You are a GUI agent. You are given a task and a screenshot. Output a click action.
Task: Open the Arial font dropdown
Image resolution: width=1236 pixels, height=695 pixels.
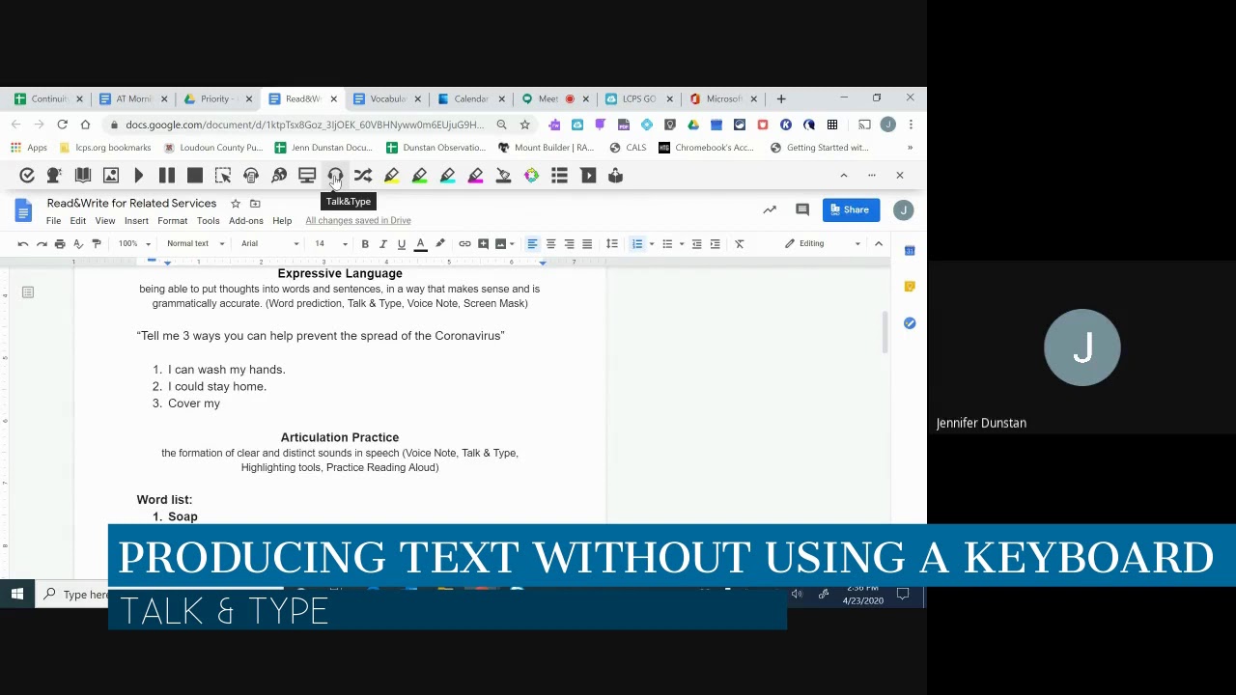[x=269, y=244]
